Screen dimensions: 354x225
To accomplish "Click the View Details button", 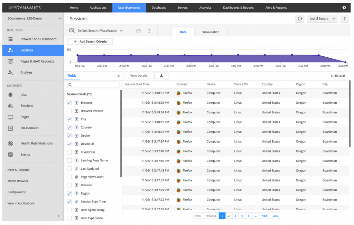I will click(x=139, y=76).
